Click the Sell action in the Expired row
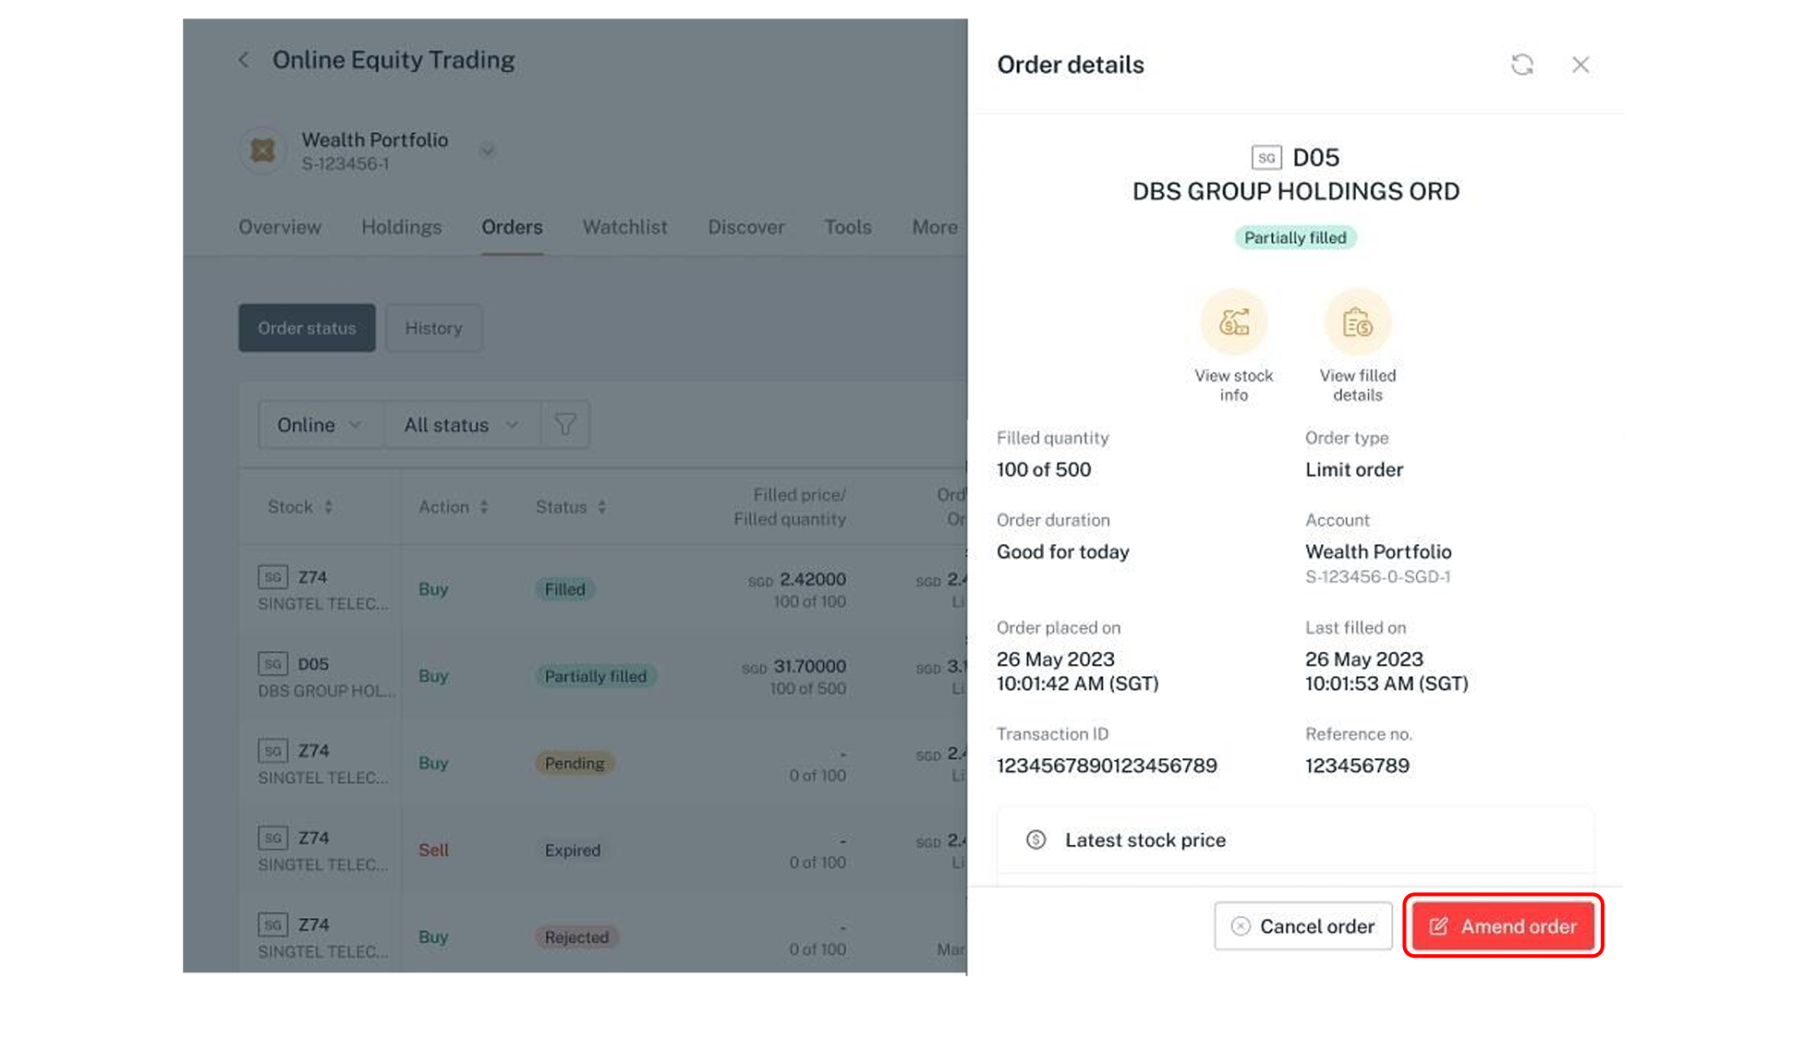1804x1039 pixels. click(433, 850)
